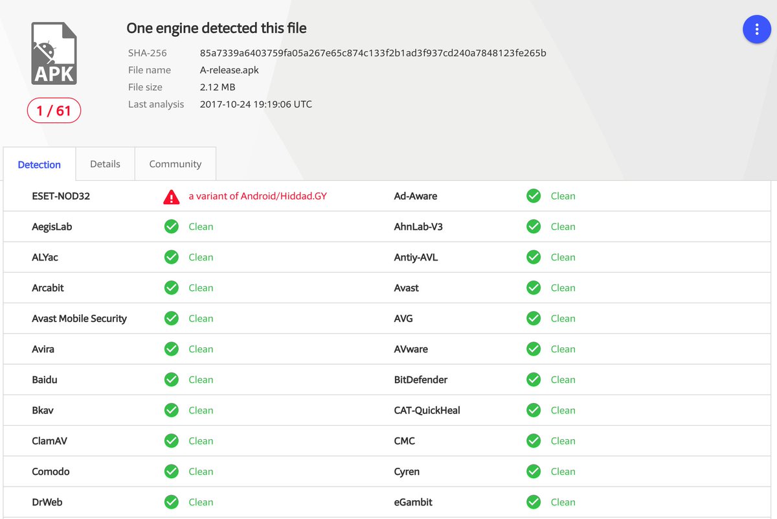Click the AegisLab engine name
This screenshot has height=519, width=777.
tap(52, 227)
